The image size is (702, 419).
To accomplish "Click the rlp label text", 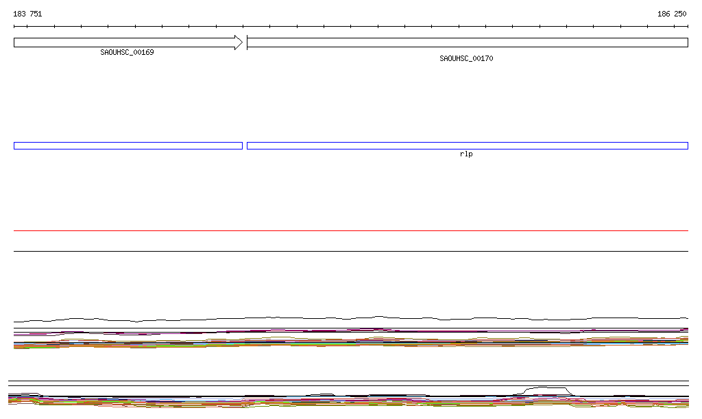I will (x=466, y=154).
